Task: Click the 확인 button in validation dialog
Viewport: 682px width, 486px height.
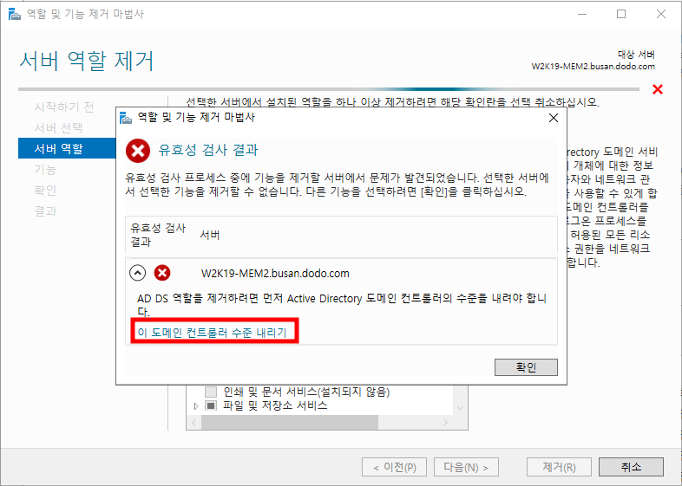Action: tap(526, 367)
